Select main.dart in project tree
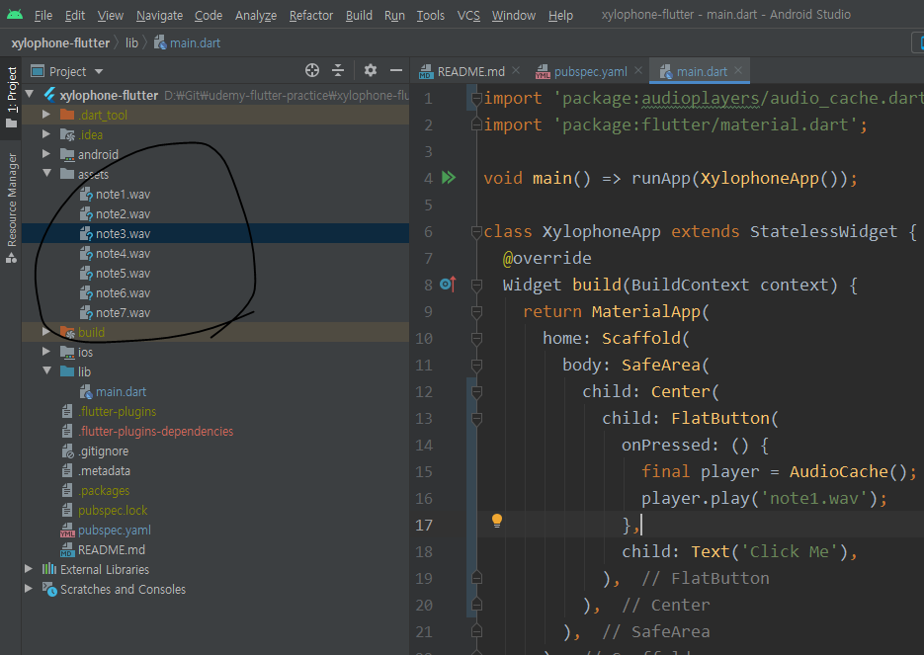This screenshot has width=924, height=655. coord(121,391)
